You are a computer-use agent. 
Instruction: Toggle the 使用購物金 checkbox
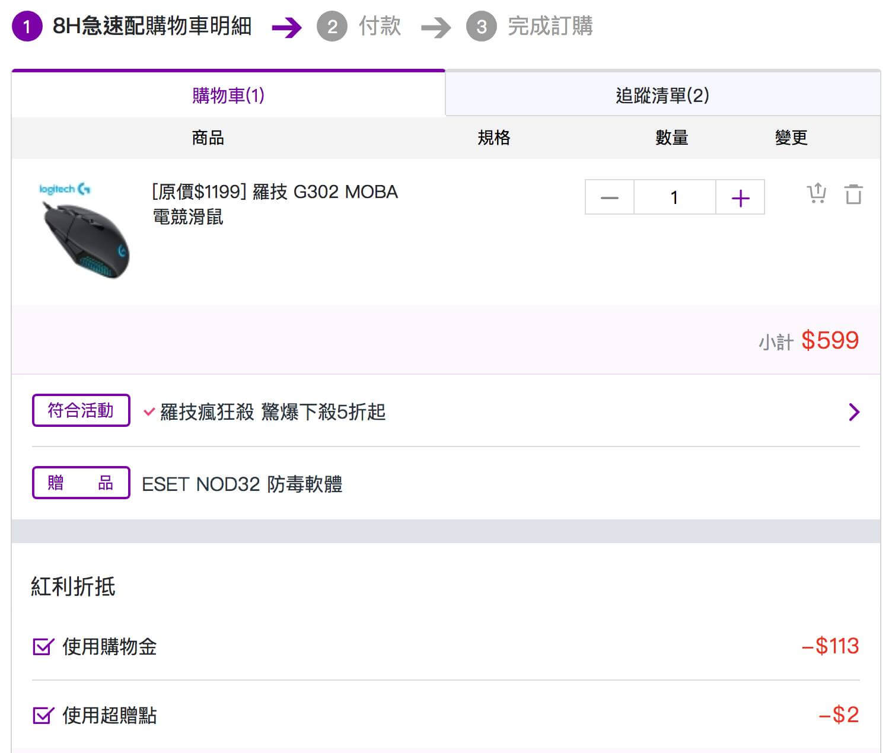[43, 646]
